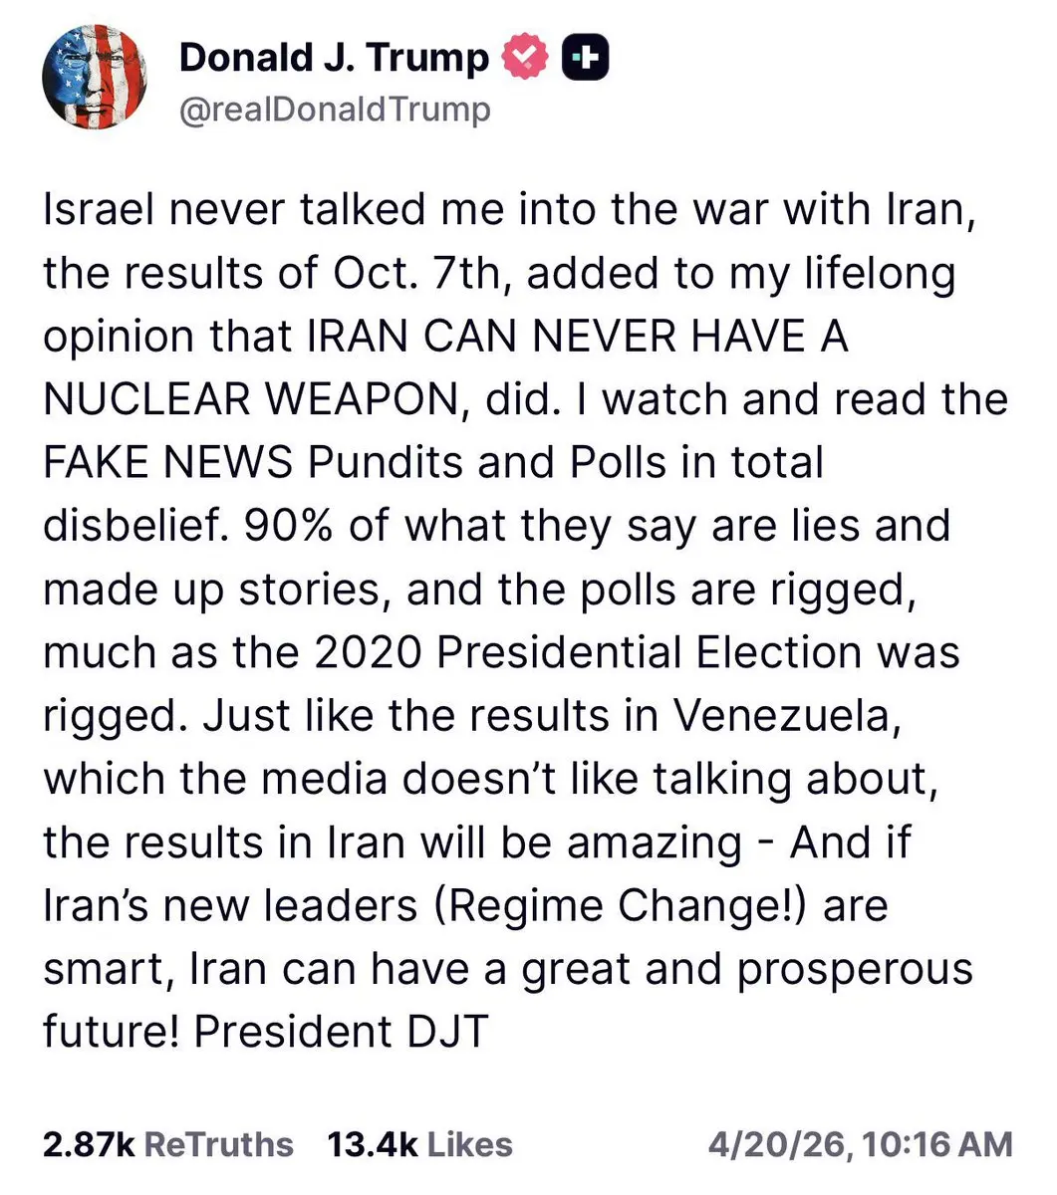Click the 'FAKE NEWS' words in post

pyautogui.click(x=168, y=463)
